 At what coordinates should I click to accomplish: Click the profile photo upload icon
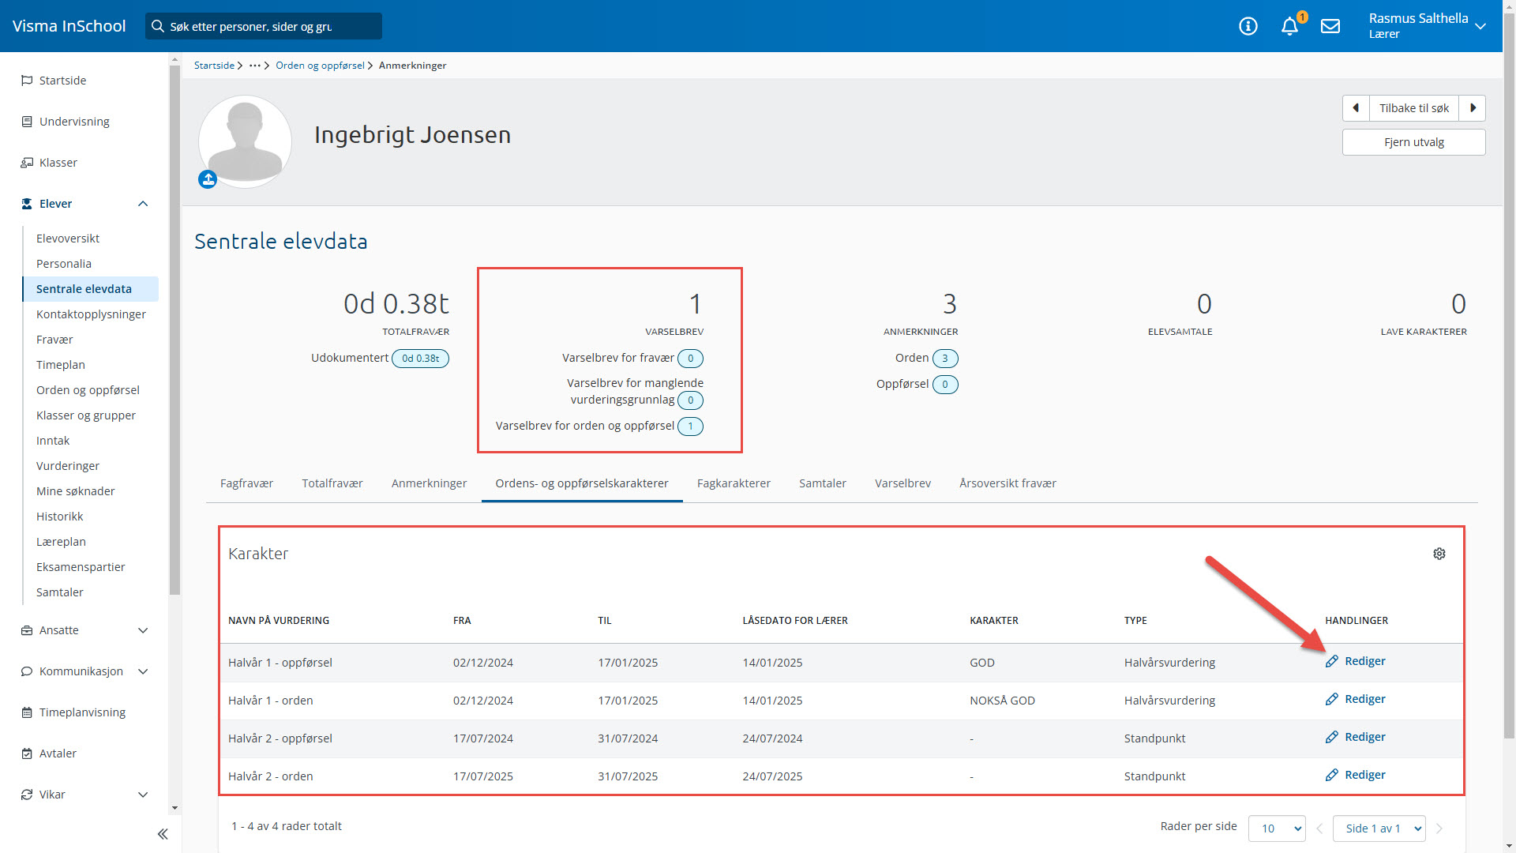208,179
